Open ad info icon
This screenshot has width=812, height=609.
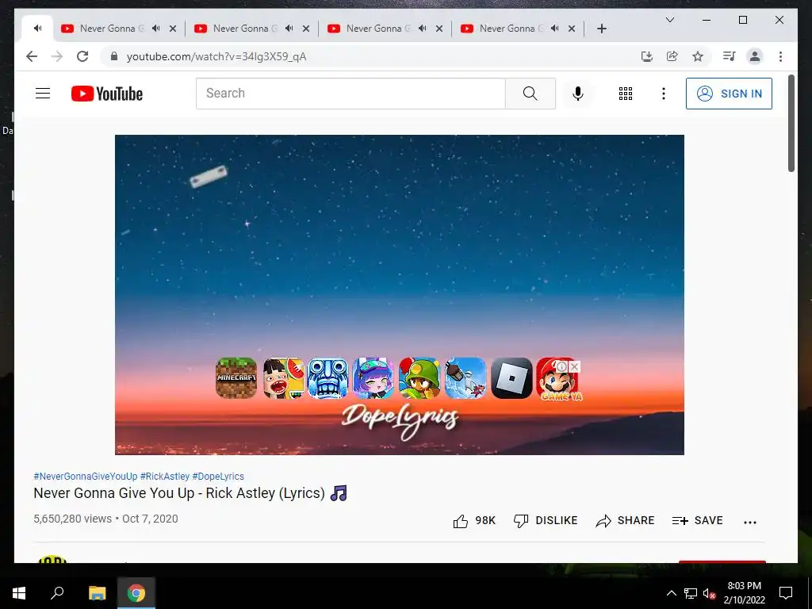[x=562, y=366]
